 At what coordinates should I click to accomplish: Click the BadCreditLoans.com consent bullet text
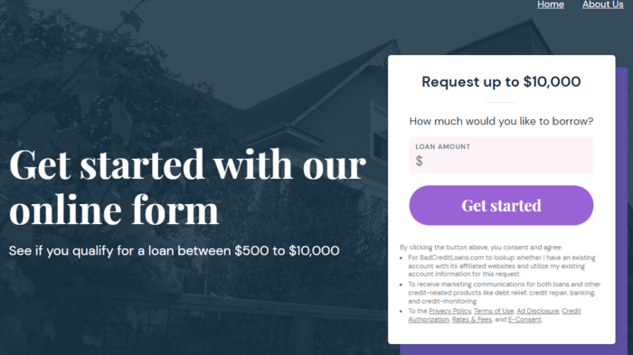[502, 266]
